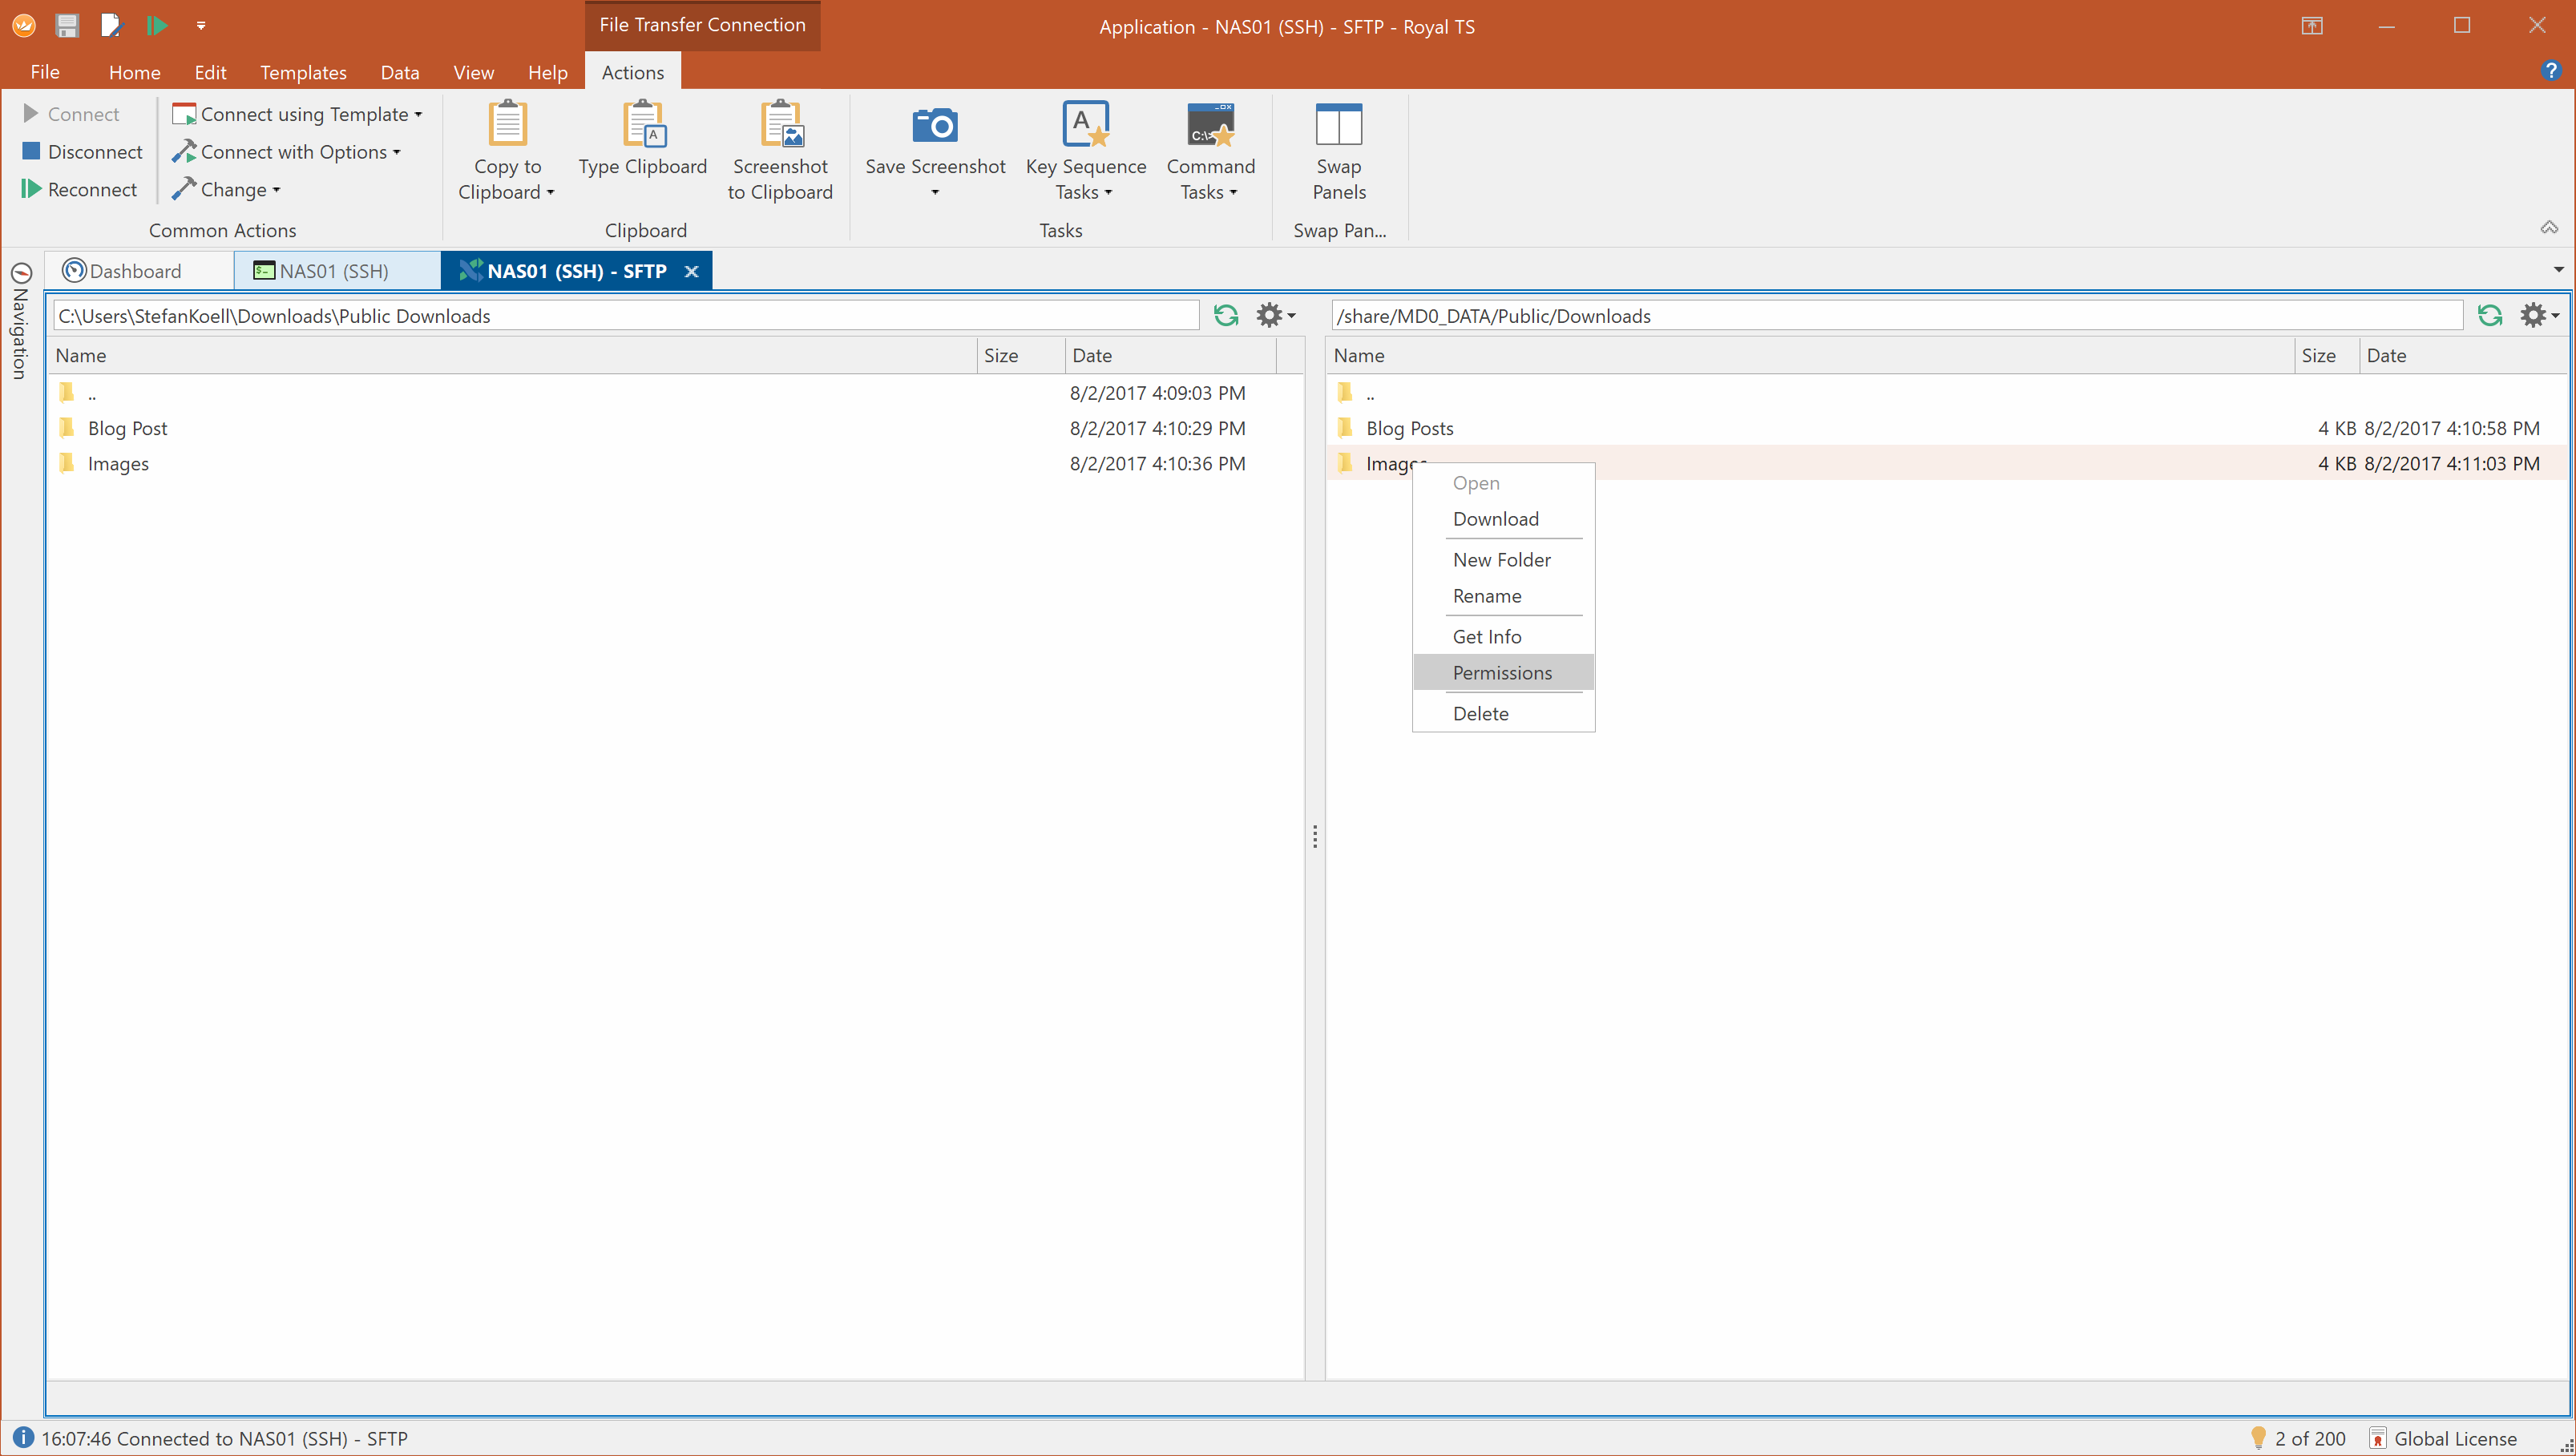Open the quick access toolbar customize arrow
Viewport: 2576px width, 1456px height.
point(201,26)
